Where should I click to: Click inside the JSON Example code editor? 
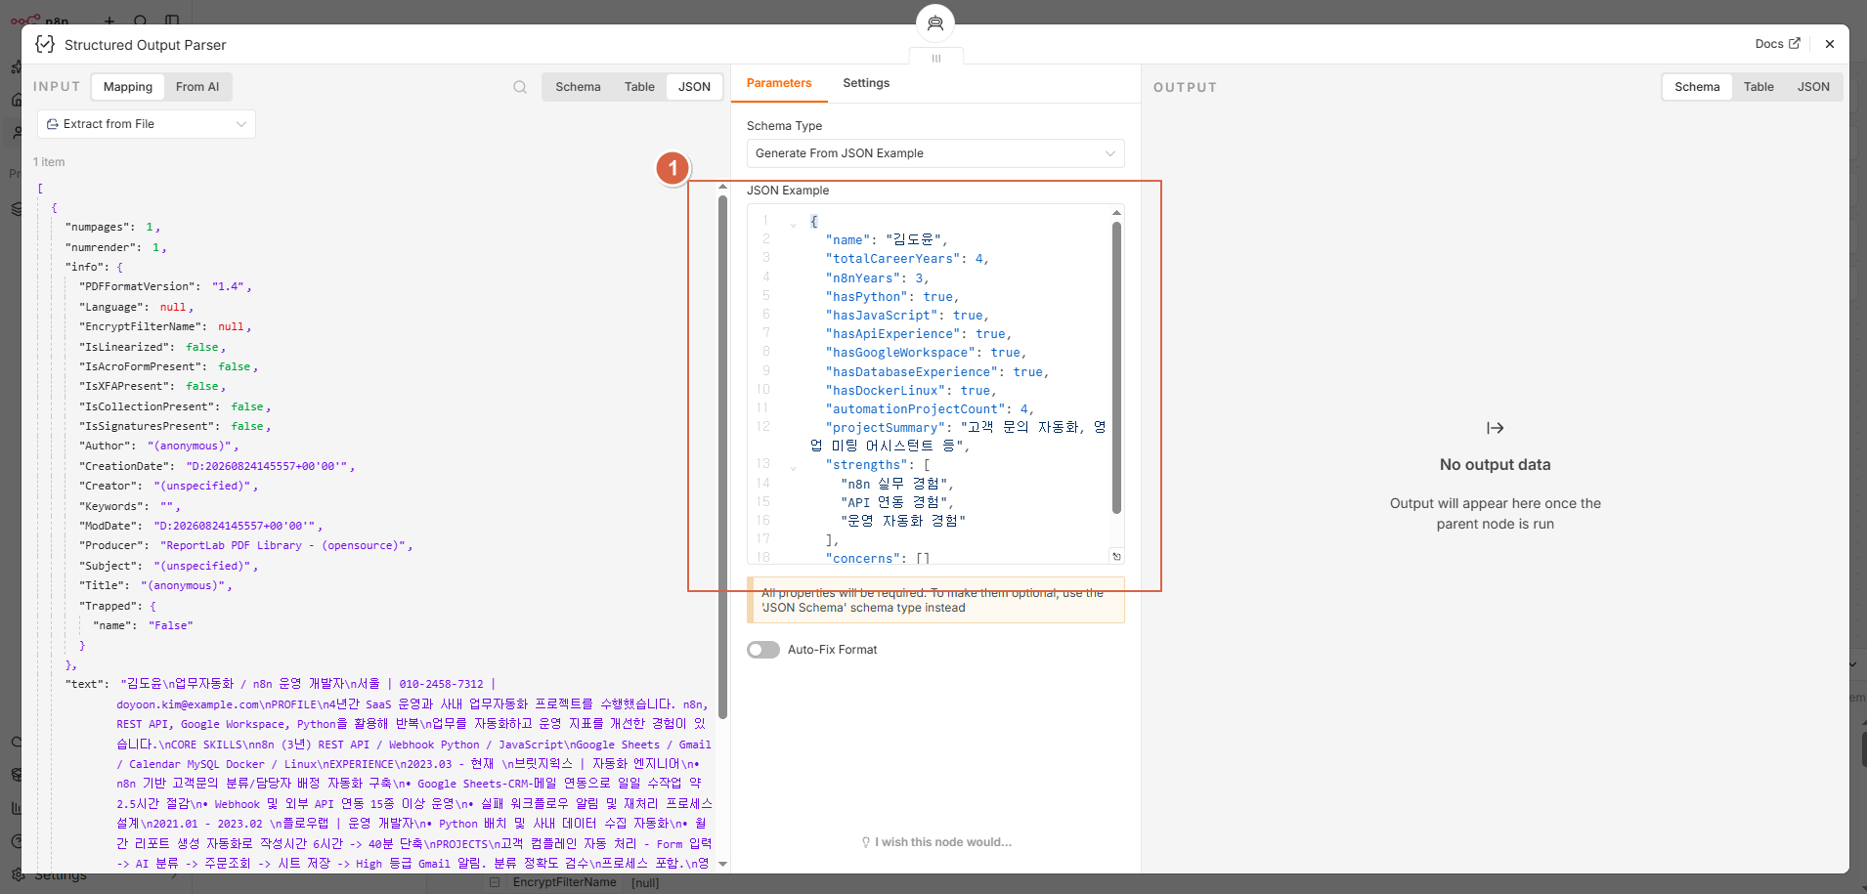pos(935,384)
